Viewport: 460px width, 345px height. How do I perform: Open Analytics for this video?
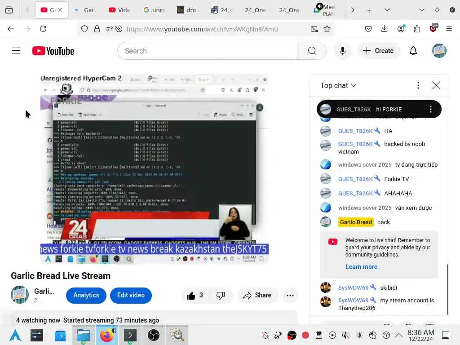pos(86,296)
